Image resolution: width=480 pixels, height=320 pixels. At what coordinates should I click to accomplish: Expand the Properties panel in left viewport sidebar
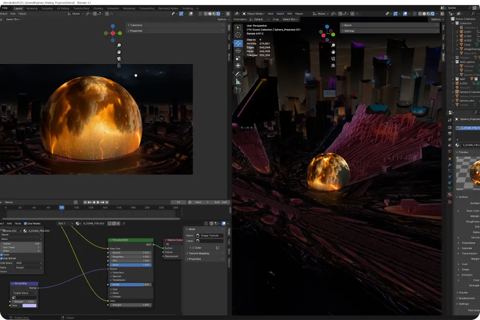(x=176, y=31)
